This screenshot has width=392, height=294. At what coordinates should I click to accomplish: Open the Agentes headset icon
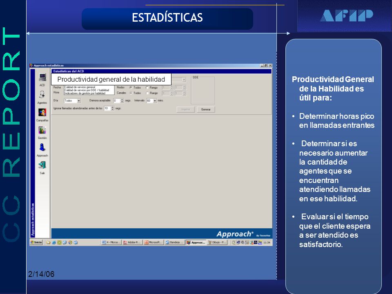tap(42, 94)
